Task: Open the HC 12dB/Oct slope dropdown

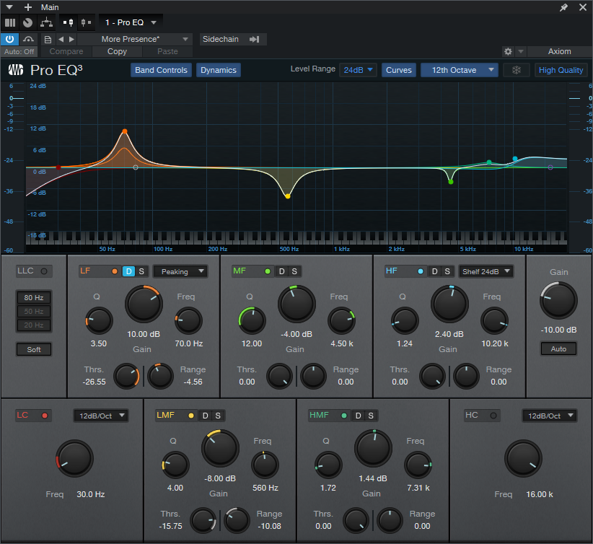Action: coord(550,416)
